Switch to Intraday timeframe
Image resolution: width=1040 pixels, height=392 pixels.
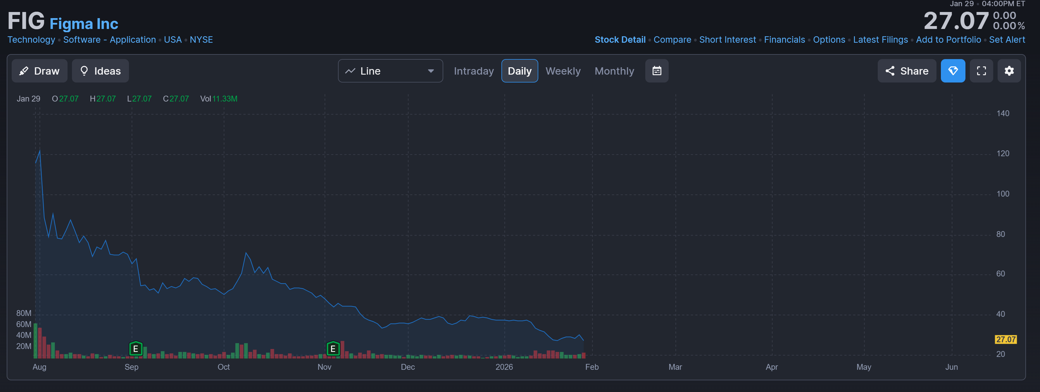474,71
